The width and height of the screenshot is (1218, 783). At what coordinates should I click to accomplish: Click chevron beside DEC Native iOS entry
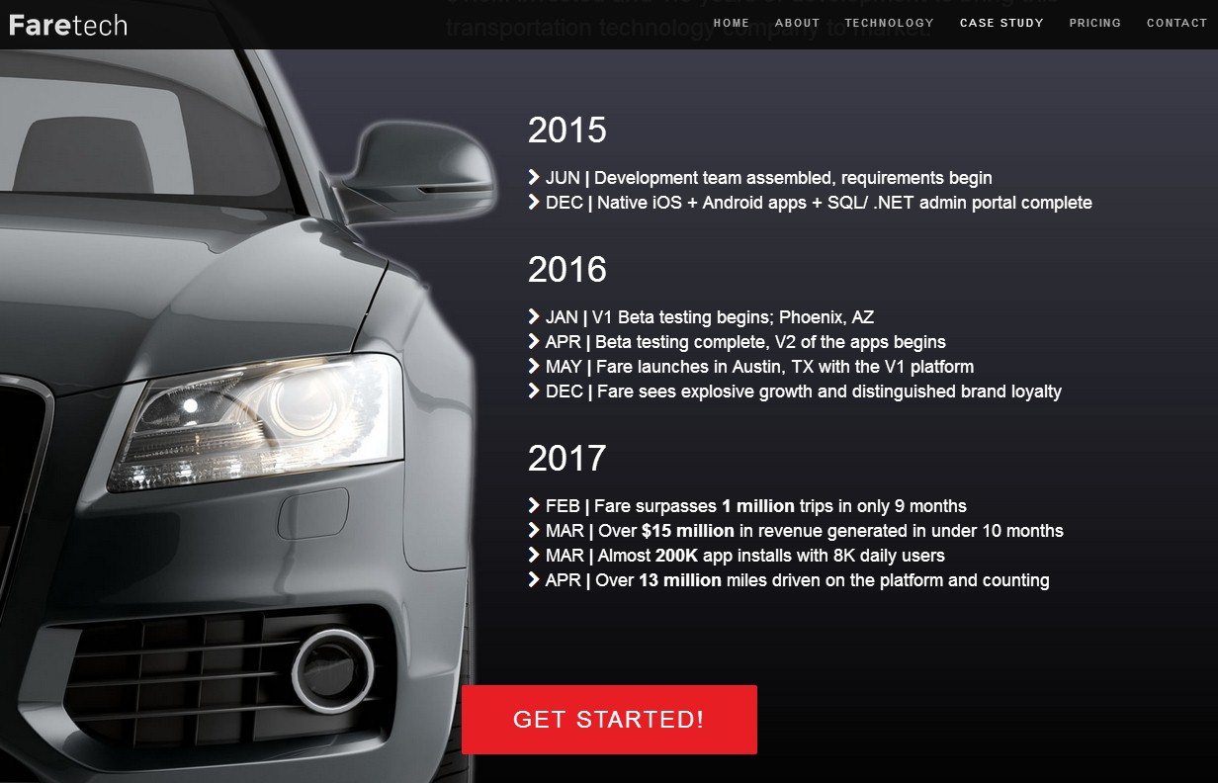coord(534,203)
